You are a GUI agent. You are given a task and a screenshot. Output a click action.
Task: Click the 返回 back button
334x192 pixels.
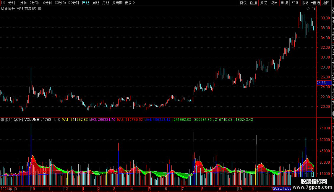[326, 3]
